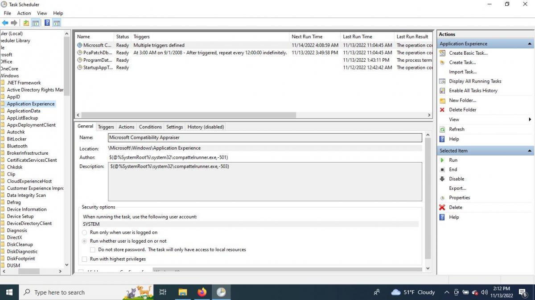Click the blue Help toolbar icon
The height and width of the screenshot is (300, 535).
47,23
